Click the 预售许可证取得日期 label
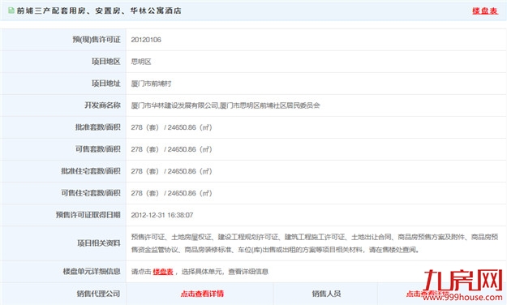The height and width of the screenshot is (305, 507). coord(88,215)
